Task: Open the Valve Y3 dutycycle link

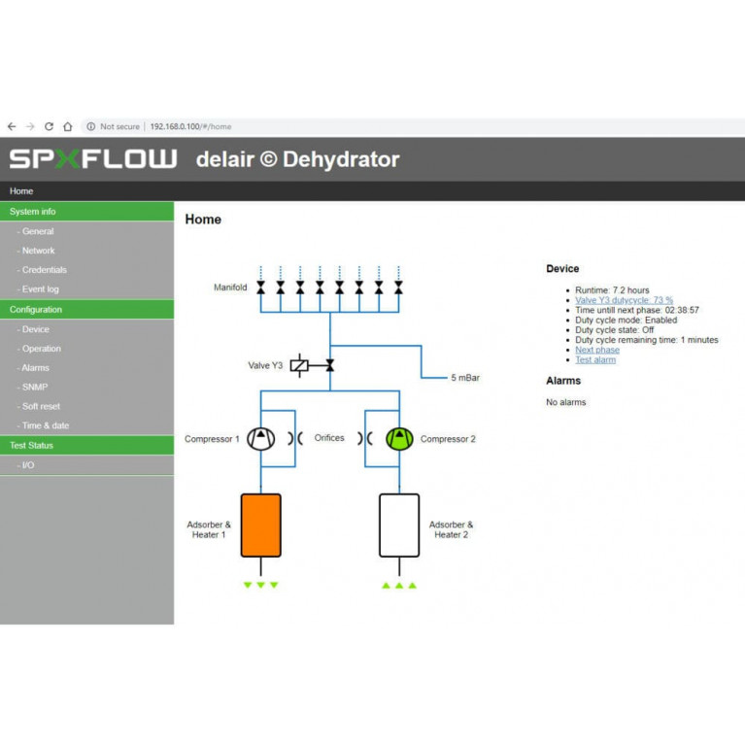Action: click(624, 300)
